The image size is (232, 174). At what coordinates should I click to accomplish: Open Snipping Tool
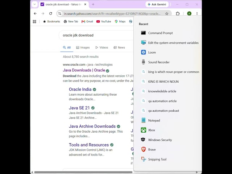[x=154, y=159]
